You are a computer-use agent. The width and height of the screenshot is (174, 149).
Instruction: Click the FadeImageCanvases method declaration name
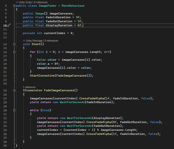59,90
